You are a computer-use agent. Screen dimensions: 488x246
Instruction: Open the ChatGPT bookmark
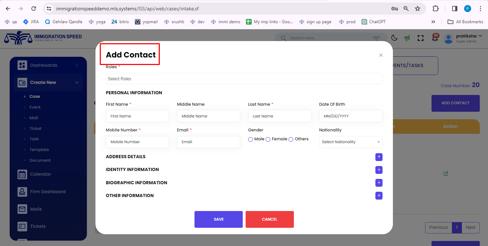coord(373,21)
